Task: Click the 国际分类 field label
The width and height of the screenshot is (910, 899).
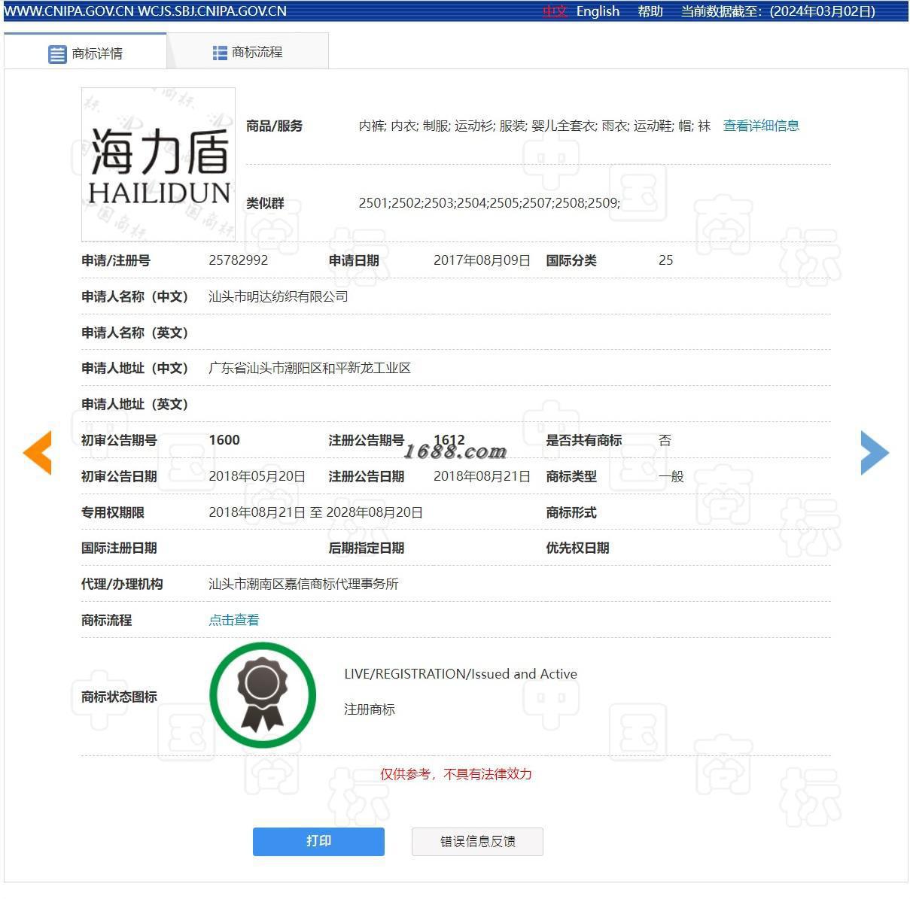Action: coord(571,260)
